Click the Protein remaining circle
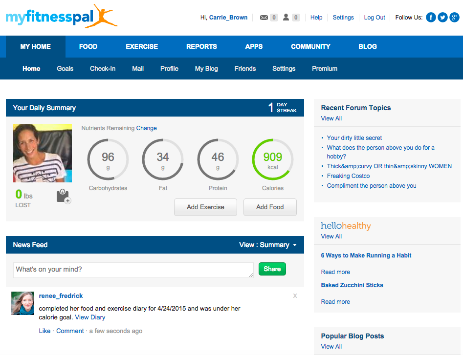This screenshot has width=463, height=355. [x=218, y=159]
